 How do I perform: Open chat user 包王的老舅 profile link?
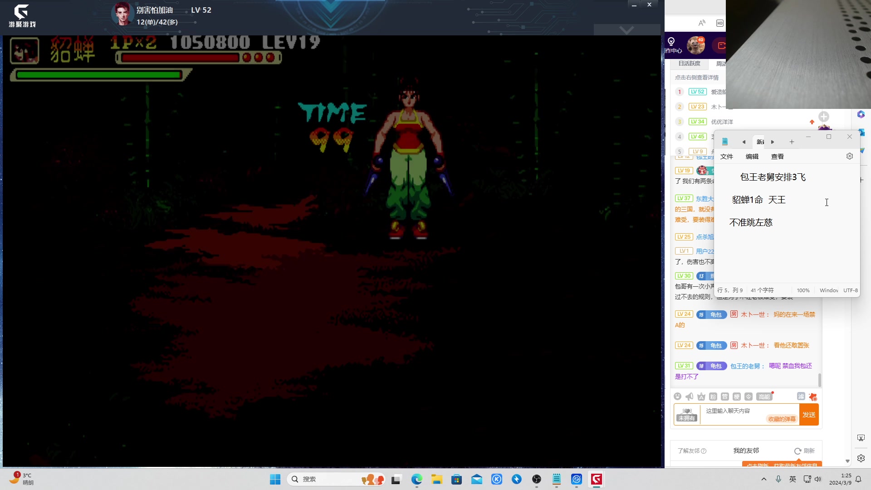pos(745,366)
